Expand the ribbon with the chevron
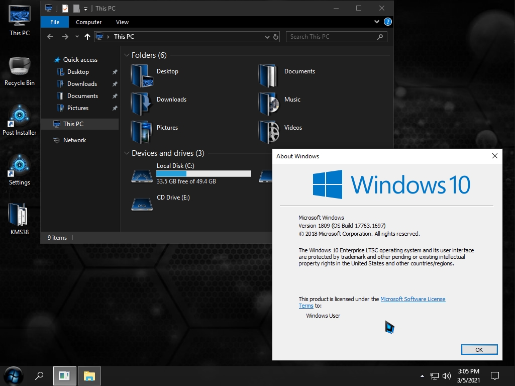Screen dimensions: 515x386 tap(376, 22)
